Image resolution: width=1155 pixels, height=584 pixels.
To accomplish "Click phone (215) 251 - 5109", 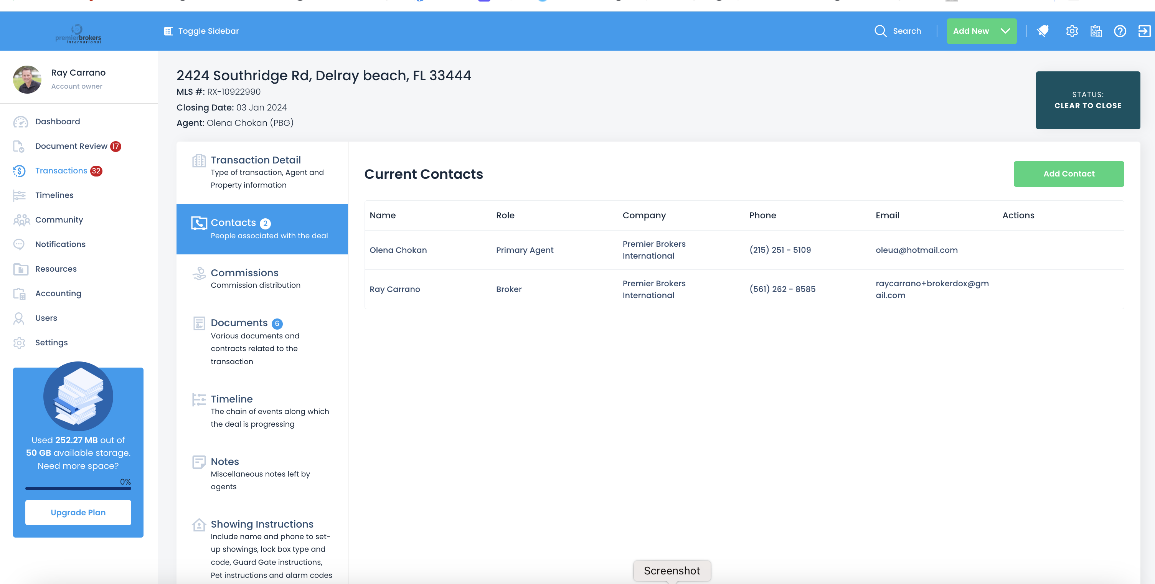I will coord(780,250).
